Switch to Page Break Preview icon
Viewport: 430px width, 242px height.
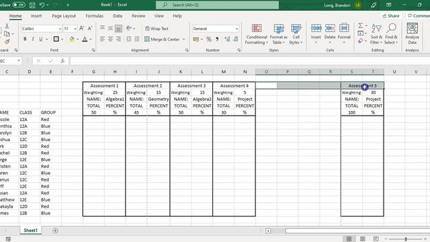[376, 239]
